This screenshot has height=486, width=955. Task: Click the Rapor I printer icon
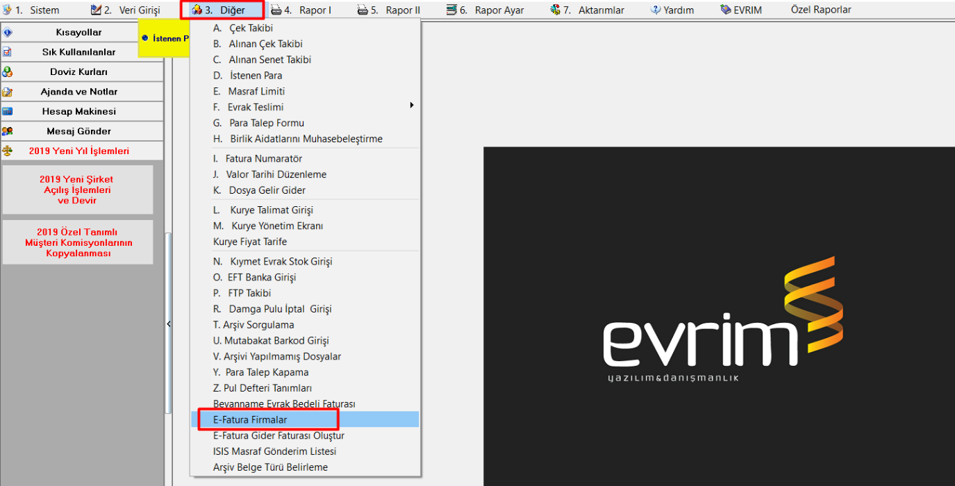click(x=276, y=10)
